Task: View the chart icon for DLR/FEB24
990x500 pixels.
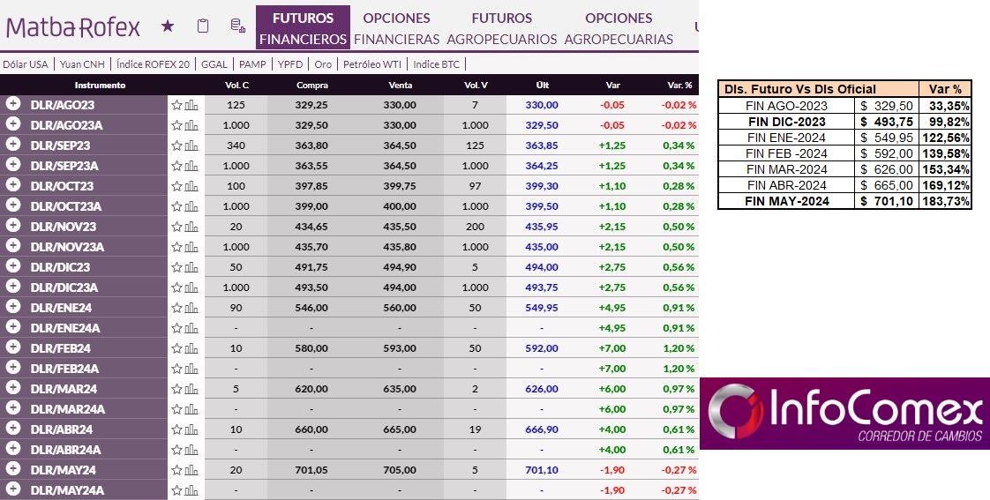Action: point(191,348)
